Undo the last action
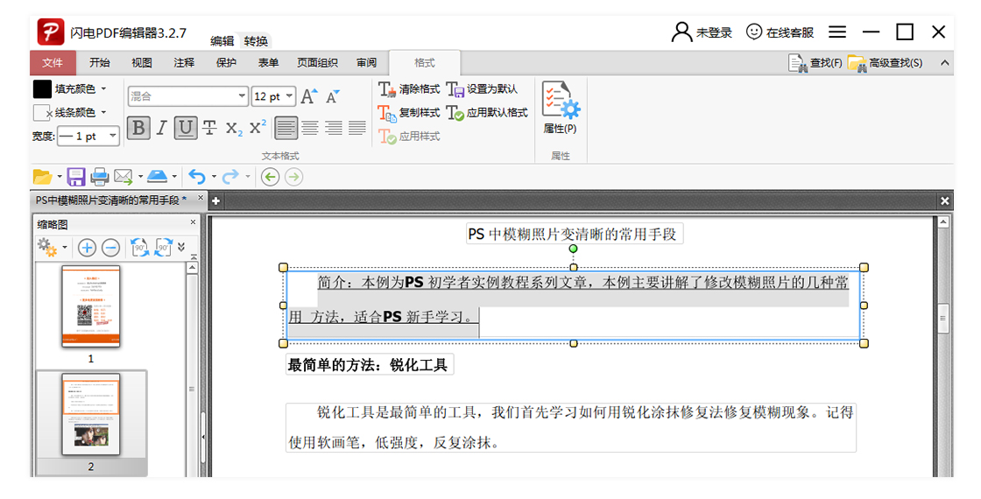 [x=197, y=177]
